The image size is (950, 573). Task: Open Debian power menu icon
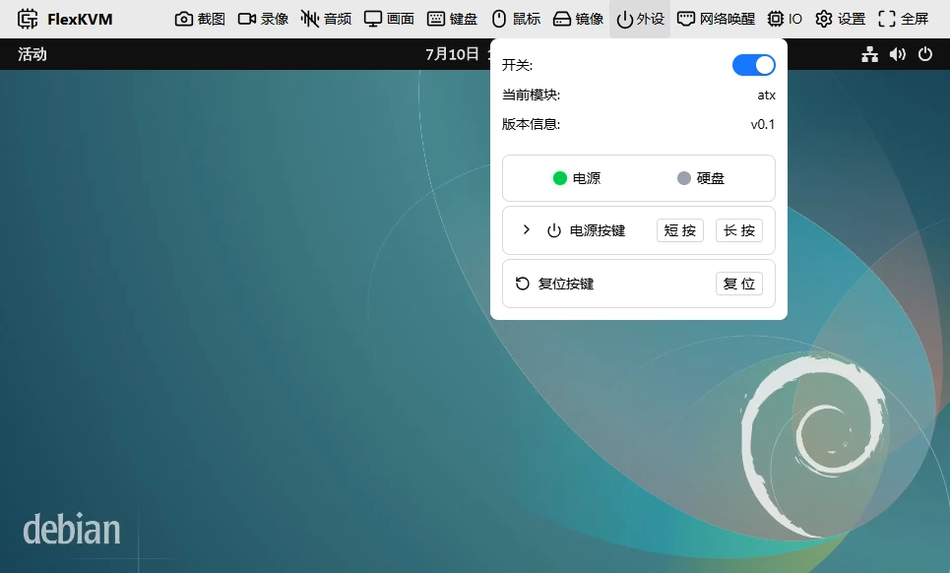point(925,54)
